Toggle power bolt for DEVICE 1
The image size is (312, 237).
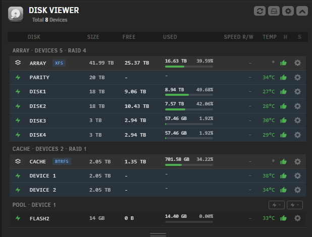pyautogui.click(x=18, y=176)
